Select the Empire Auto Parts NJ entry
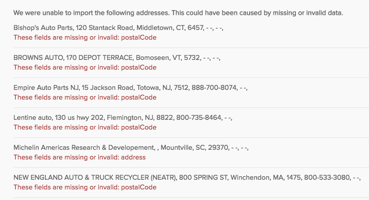Viewport: 369px width, 200px height. (x=130, y=88)
